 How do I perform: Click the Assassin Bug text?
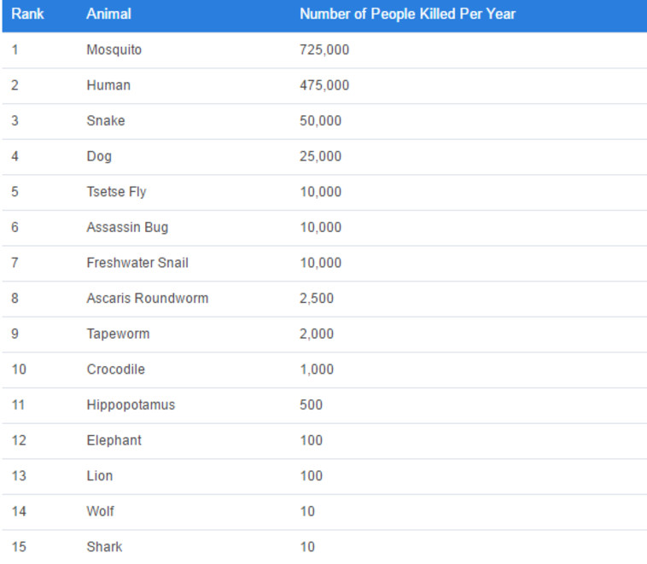click(x=127, y=228)
